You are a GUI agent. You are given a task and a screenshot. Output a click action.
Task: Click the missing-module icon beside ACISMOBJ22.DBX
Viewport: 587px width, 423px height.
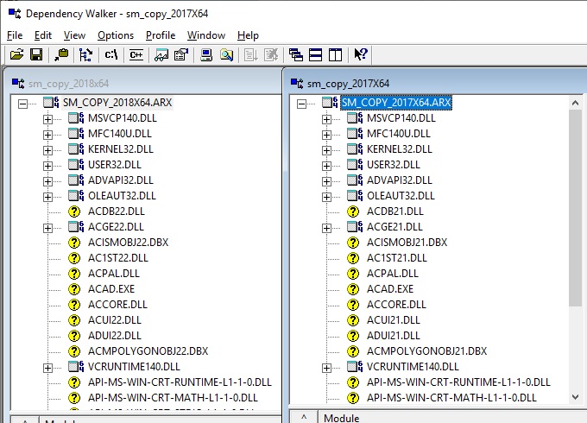coord(74,243)
